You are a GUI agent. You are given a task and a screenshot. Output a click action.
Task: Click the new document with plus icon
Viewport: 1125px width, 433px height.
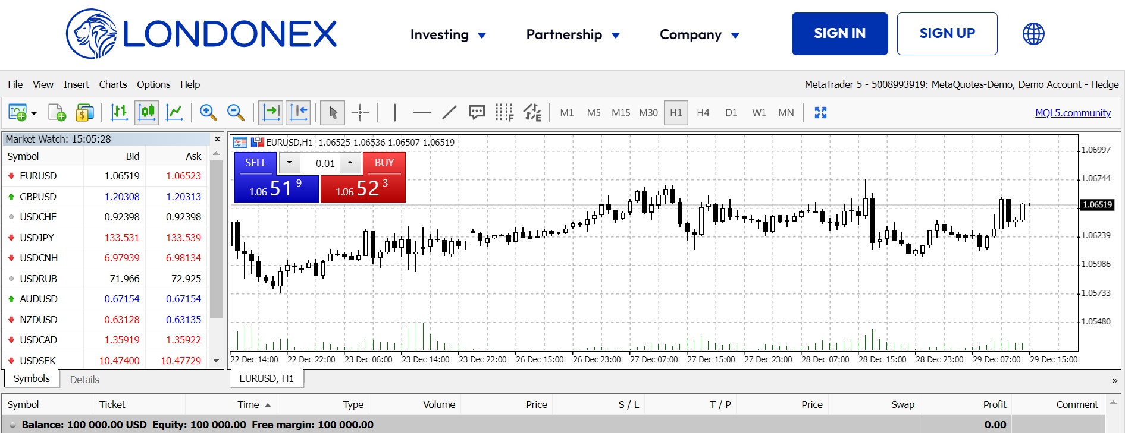tap(57, 112)
